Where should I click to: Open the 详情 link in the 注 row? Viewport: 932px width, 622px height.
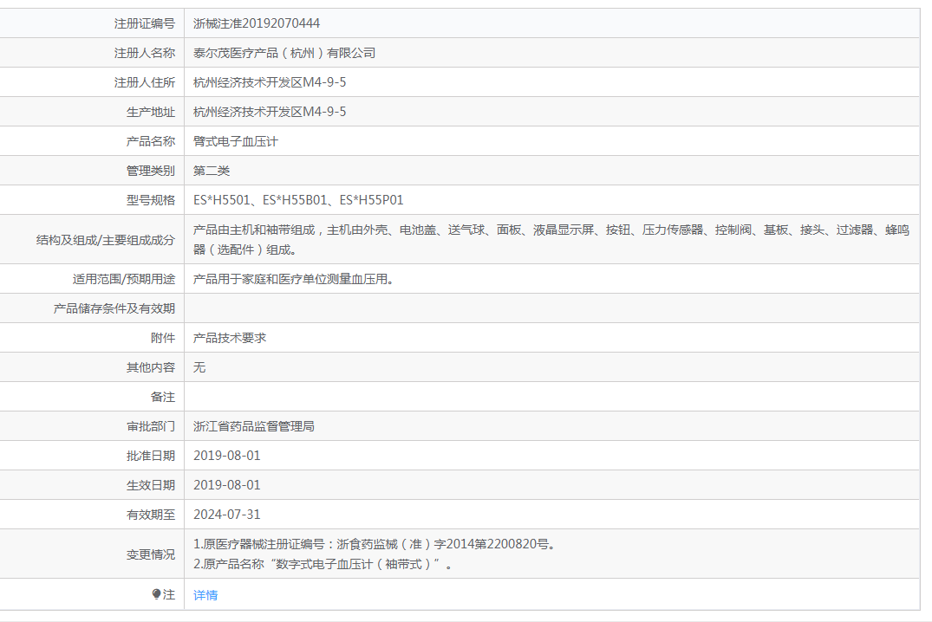pyautogui.click(x=205, y=595)
